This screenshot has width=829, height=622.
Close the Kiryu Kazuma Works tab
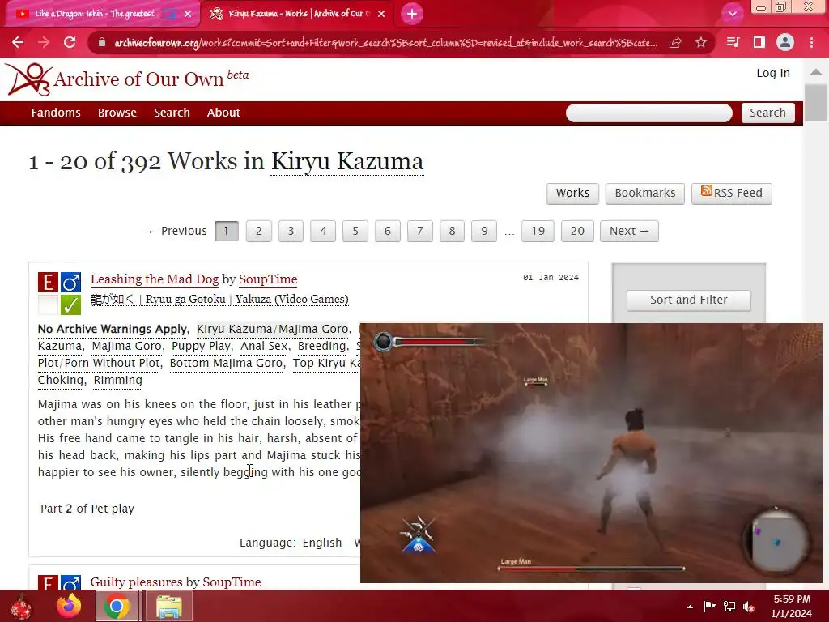tap(381, 15)
